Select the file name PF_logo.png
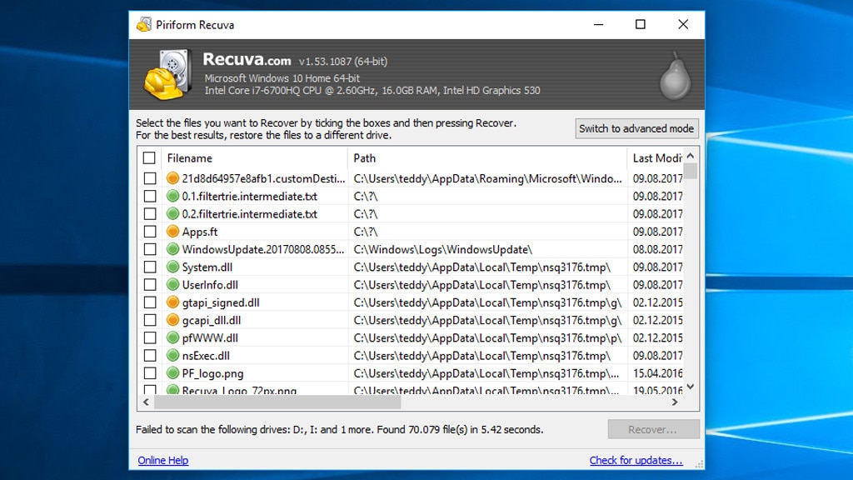Viewport: 853px width, 480px height. [212, 374]
